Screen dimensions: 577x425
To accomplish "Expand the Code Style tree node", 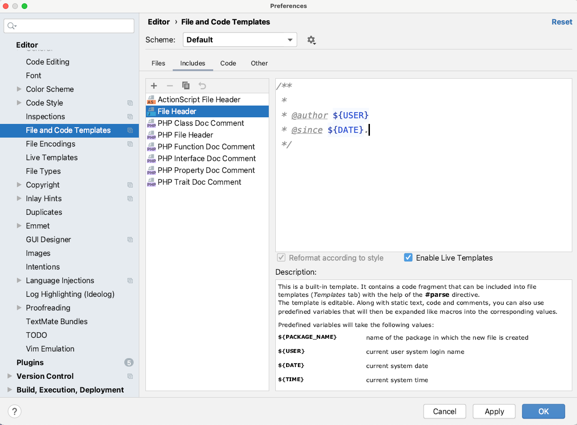I will 19,103.
